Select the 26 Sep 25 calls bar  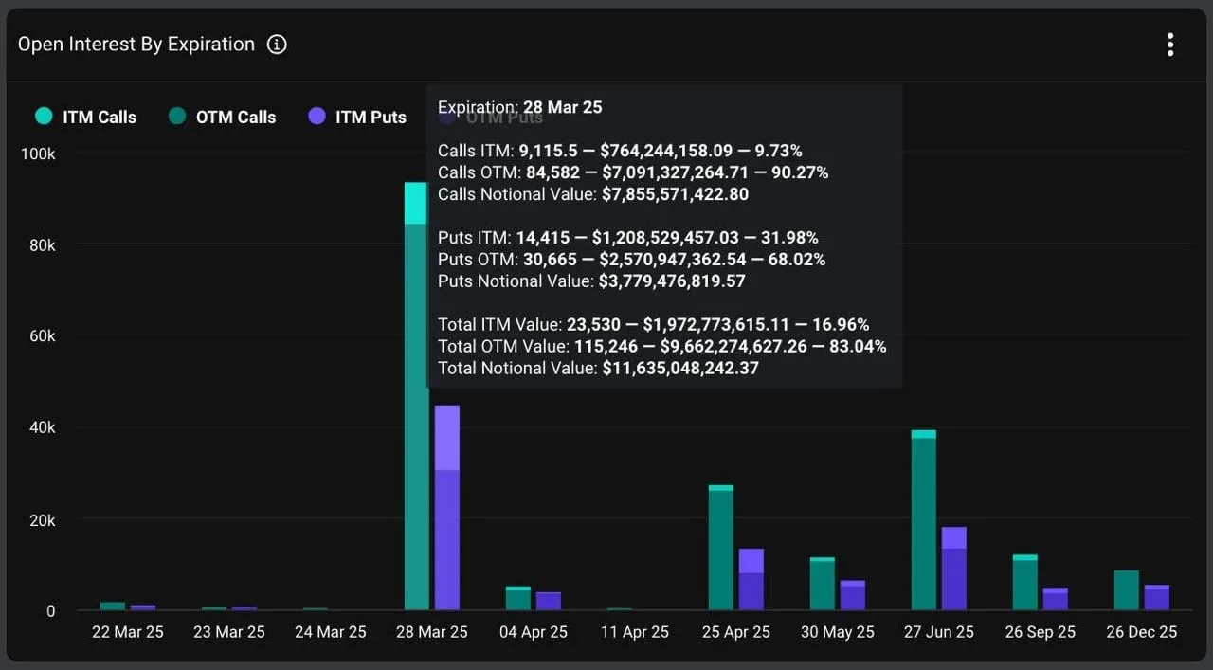pos(1025,582)
